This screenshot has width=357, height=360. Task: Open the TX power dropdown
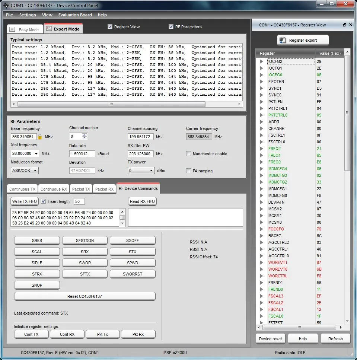[141, 171]
